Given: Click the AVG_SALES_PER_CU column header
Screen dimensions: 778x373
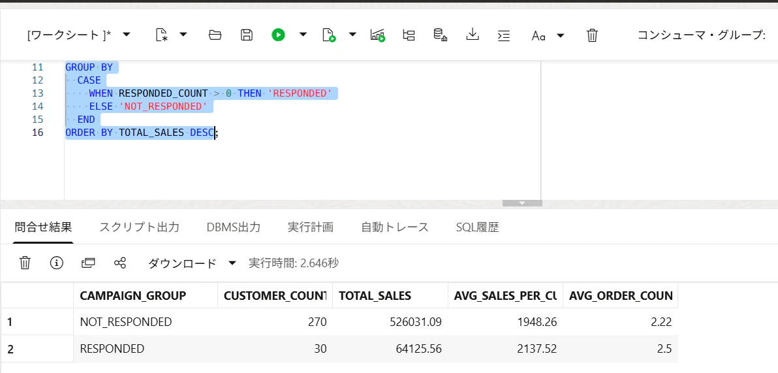Looking at the screenshot, I should click(x=505, y=295).
